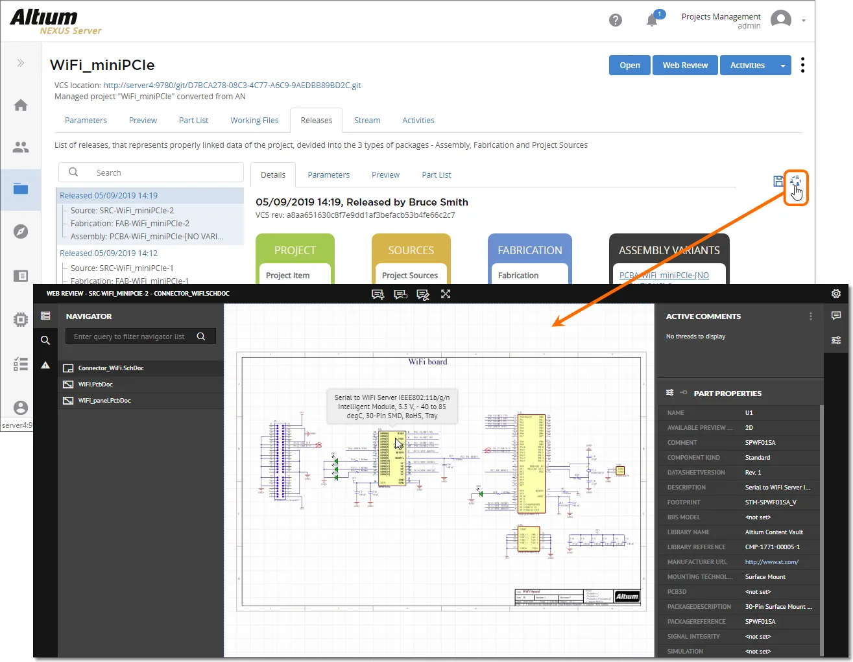Click the release web review icon
Viewport: 853px width, 662px height.
795,182
